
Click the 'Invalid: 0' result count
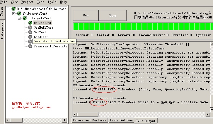point(182,35)
